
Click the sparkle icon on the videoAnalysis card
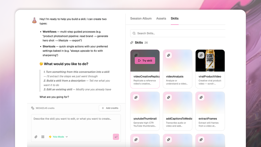pyautogui.click(x=168, y=55)
